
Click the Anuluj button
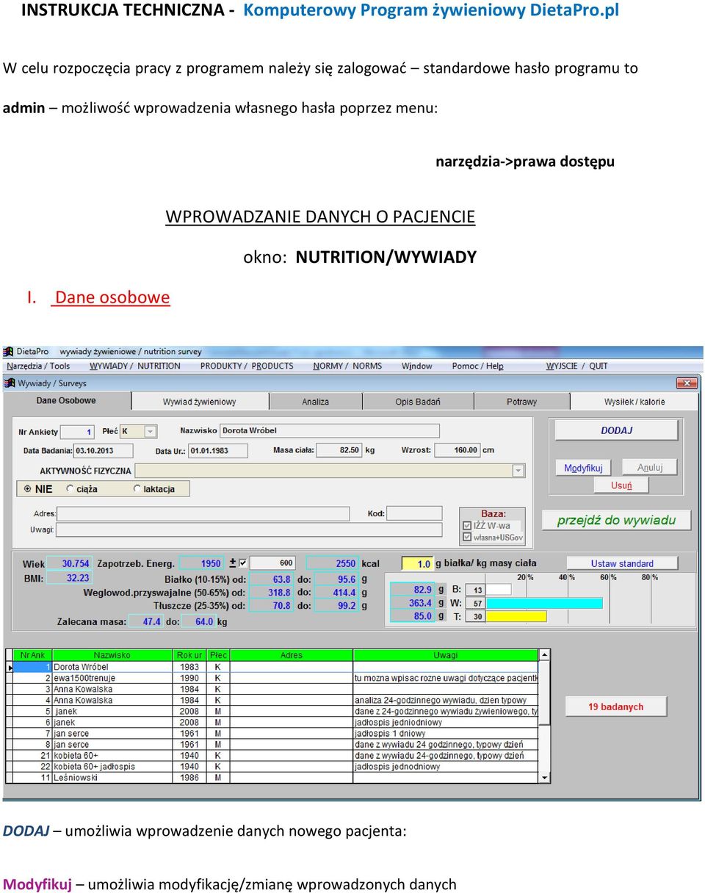650,467
